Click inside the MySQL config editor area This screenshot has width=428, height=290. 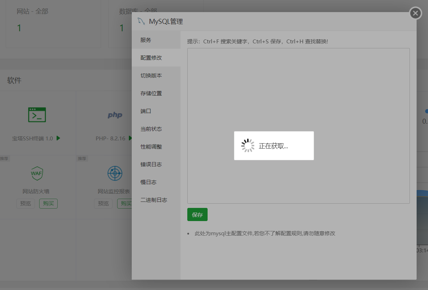pos(298,126)
